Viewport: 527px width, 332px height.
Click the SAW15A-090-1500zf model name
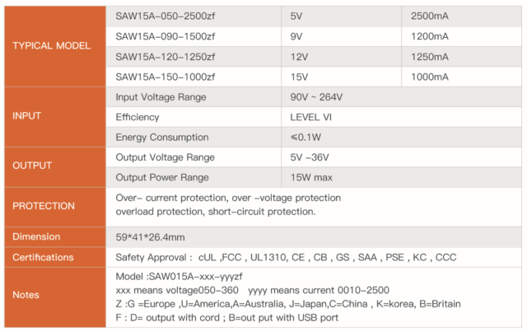tap(165, 36)
